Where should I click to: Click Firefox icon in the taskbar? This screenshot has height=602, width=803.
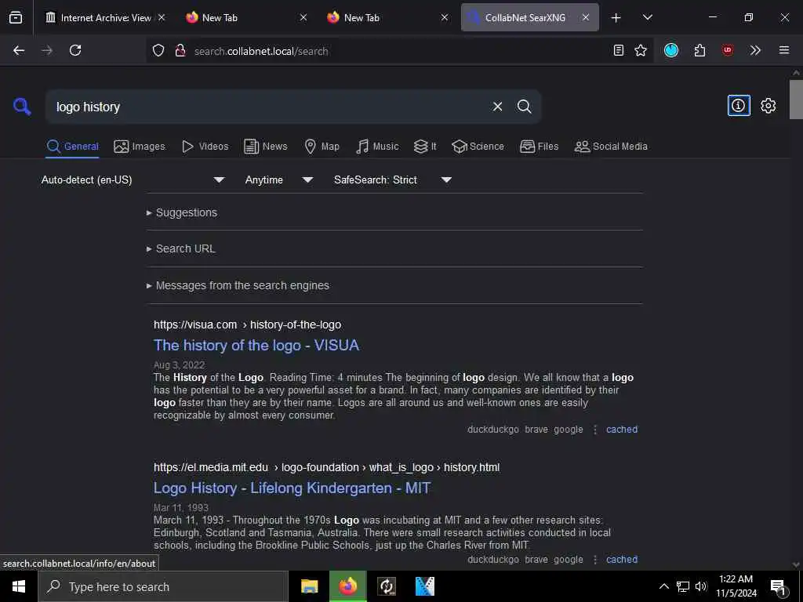point(347,586)
